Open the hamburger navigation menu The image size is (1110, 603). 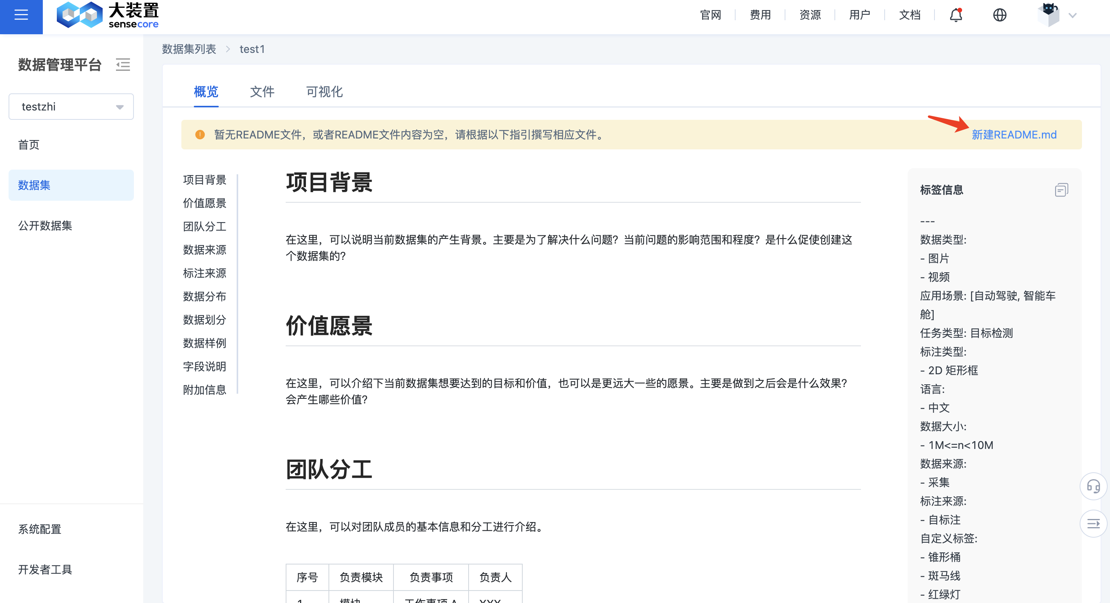[20, 15]
